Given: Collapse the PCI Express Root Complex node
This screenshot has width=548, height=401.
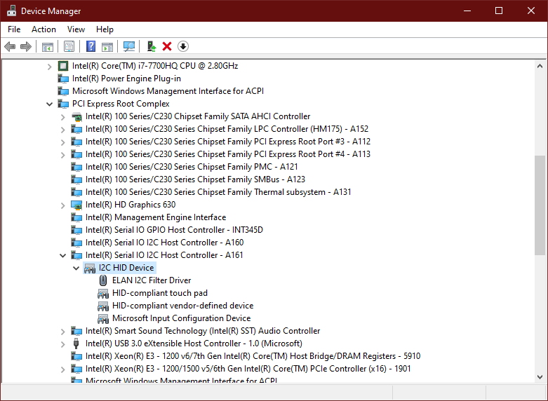Looking at the screenshot, I should [x=50, y=104].
